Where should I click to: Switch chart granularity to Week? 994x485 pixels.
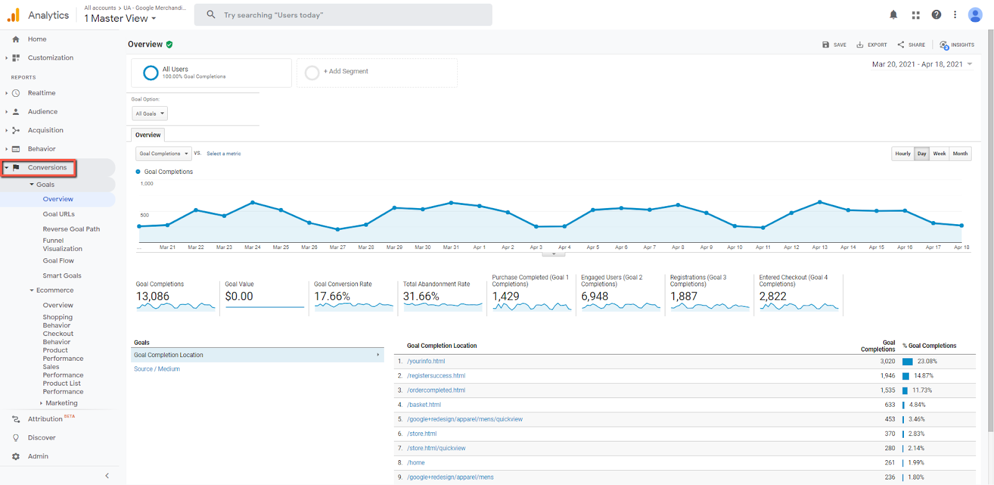[x=939, y=154]
